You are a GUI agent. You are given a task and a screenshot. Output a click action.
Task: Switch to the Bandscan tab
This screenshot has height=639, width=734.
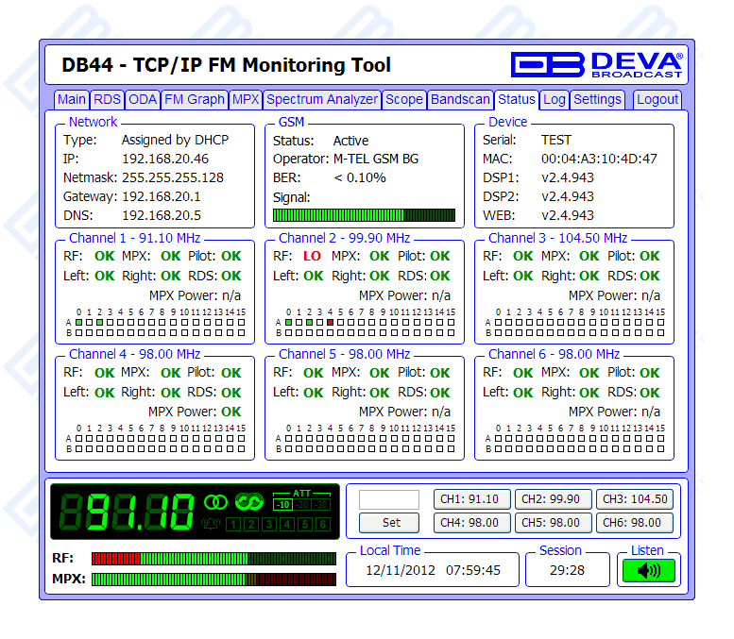pyautogui.click(x=461, y=99)
